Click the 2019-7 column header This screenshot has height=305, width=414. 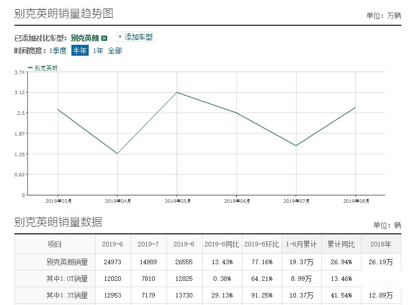148,244
